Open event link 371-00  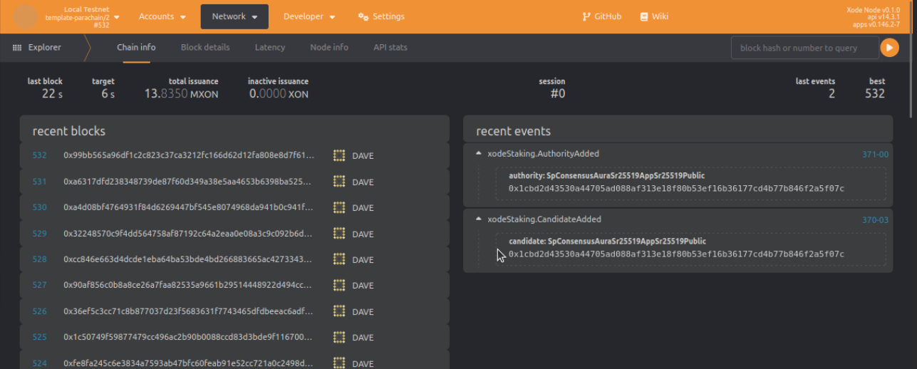875,155
